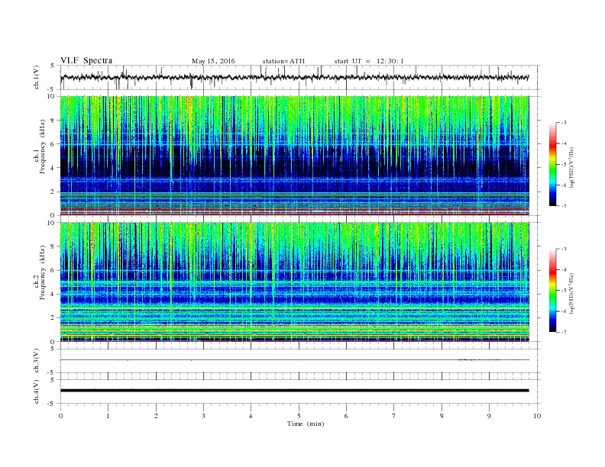Click the ch.1 spectrogram color scale bar

[x=552, y=165]
